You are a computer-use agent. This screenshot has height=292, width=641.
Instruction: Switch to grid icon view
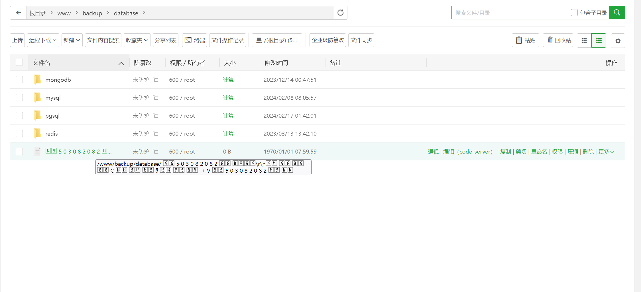584,40
